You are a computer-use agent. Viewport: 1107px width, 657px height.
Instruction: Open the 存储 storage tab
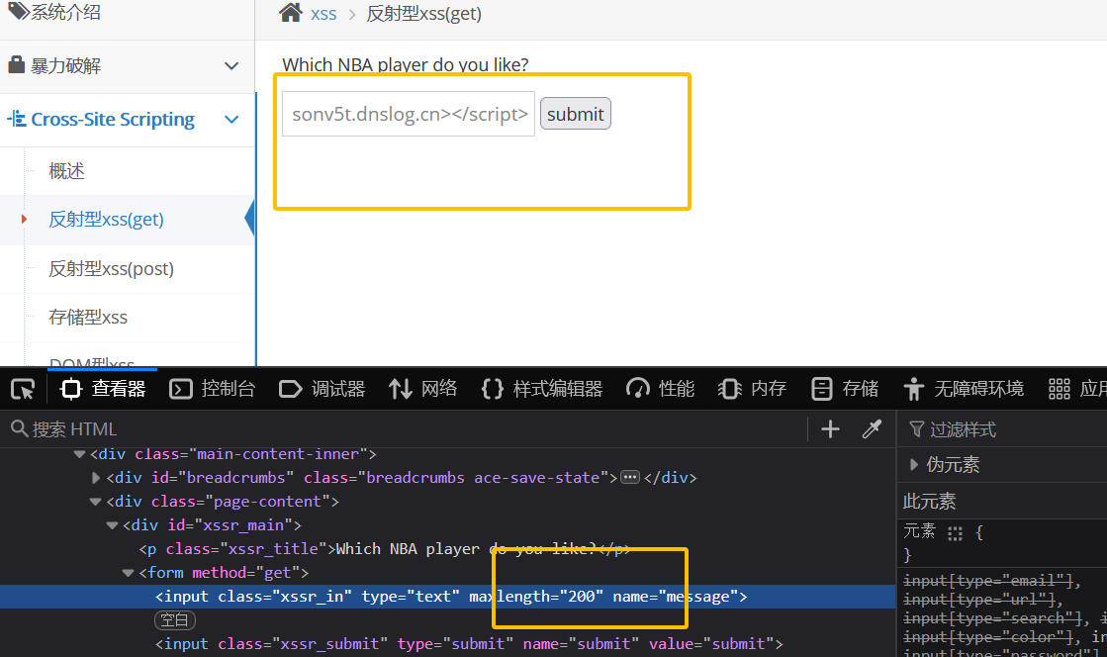(x=845, y=389)
